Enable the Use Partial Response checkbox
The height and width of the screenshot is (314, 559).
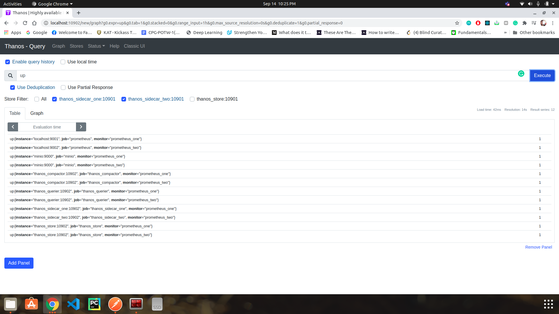pyautogui.click(x=63, y=88)
